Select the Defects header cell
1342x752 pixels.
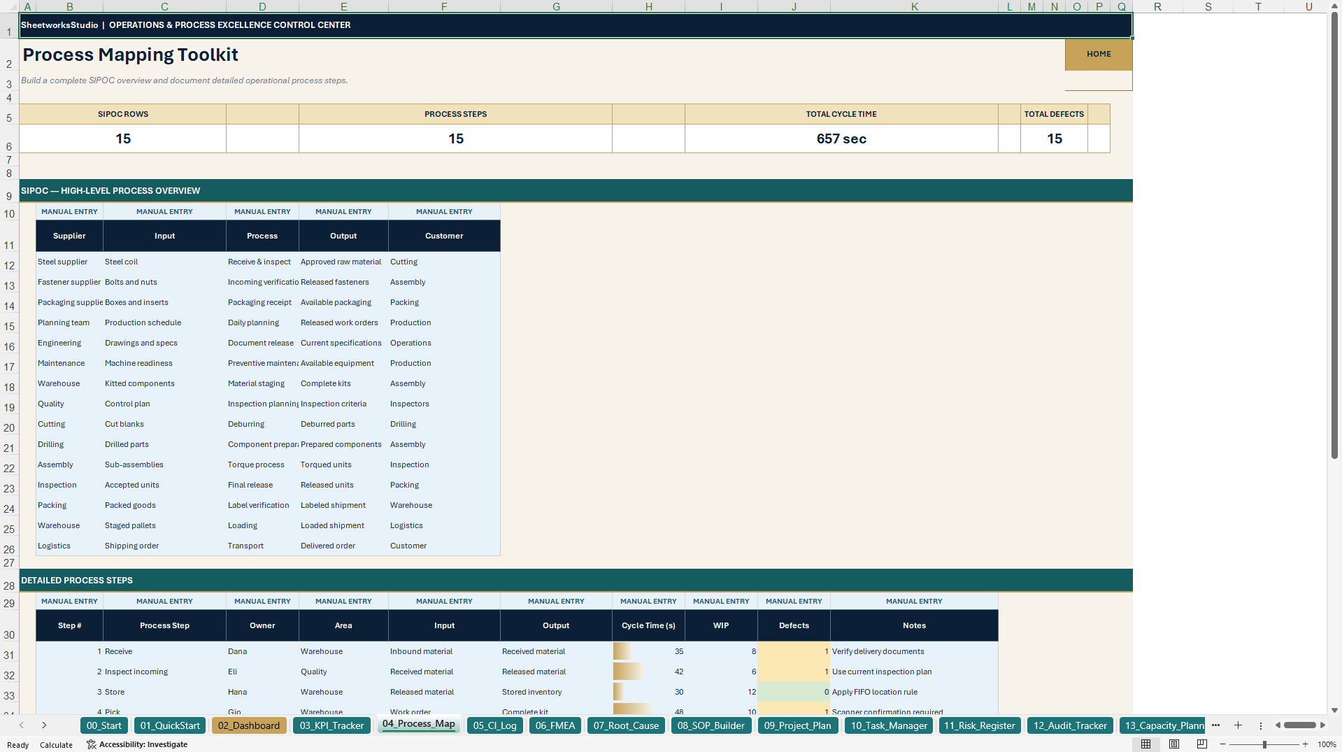pyautogui.click(x=794, y=625)
